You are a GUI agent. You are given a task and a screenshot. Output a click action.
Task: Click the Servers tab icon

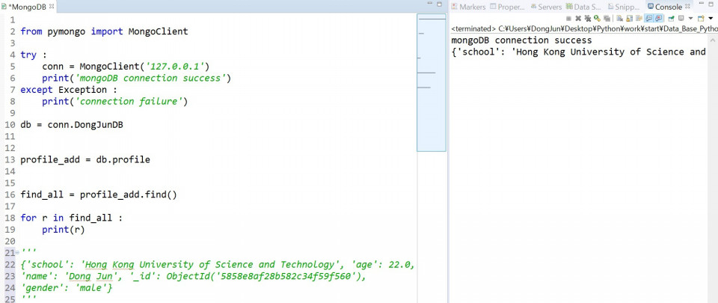533,7
